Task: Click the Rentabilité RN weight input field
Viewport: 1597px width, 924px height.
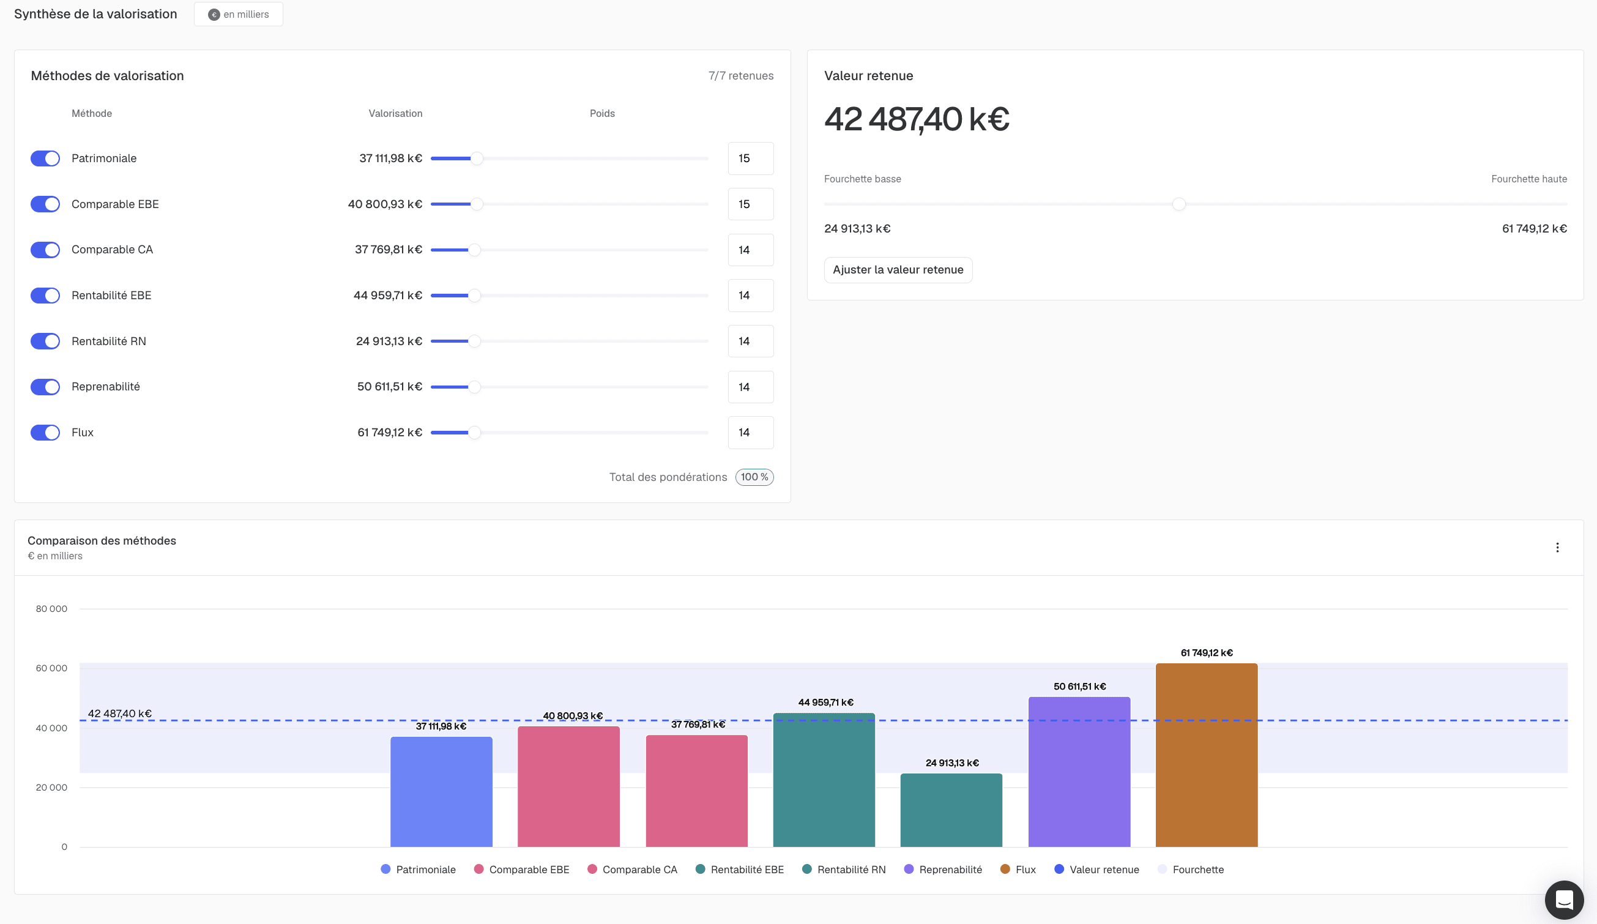Action: coord(750,341)
